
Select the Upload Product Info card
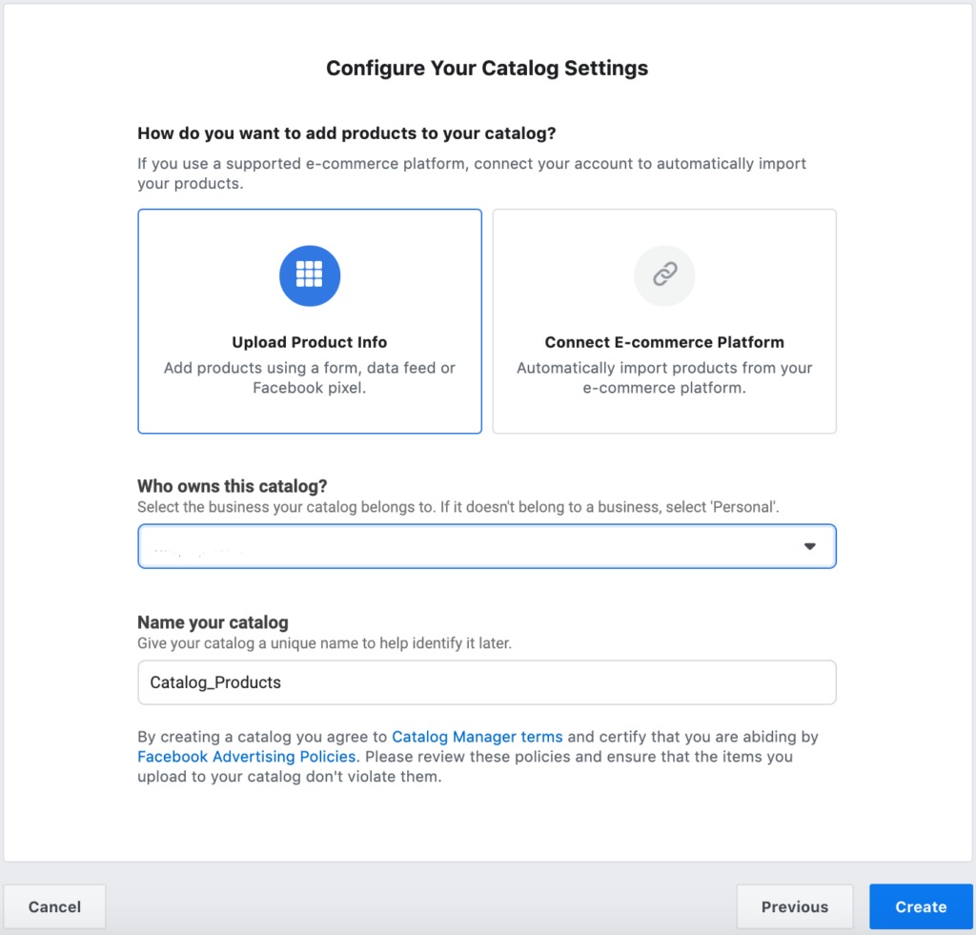(x=309, y=321)
